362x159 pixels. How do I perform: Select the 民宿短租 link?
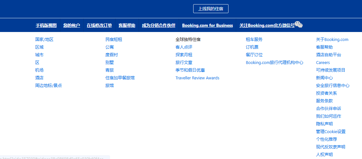[x=114, y=40]
